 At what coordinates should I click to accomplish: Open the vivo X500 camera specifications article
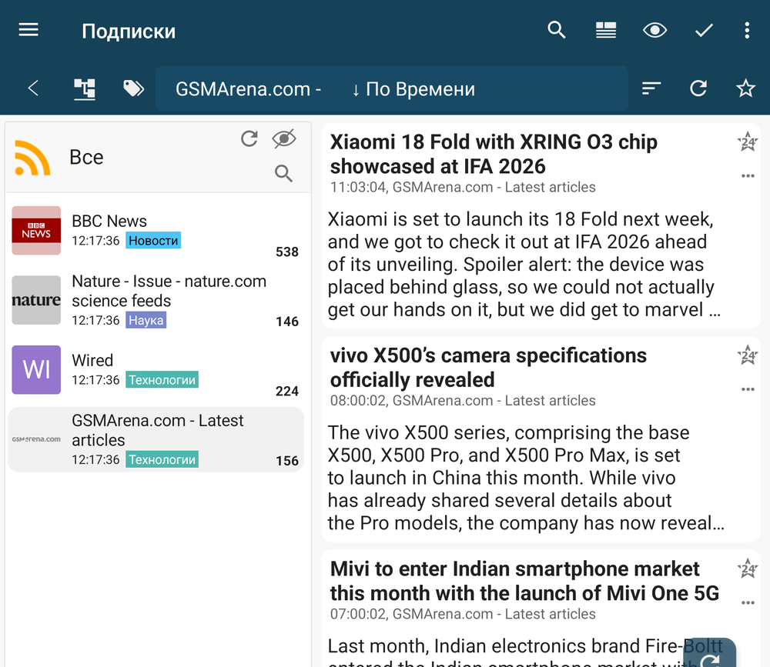point(488,368)
